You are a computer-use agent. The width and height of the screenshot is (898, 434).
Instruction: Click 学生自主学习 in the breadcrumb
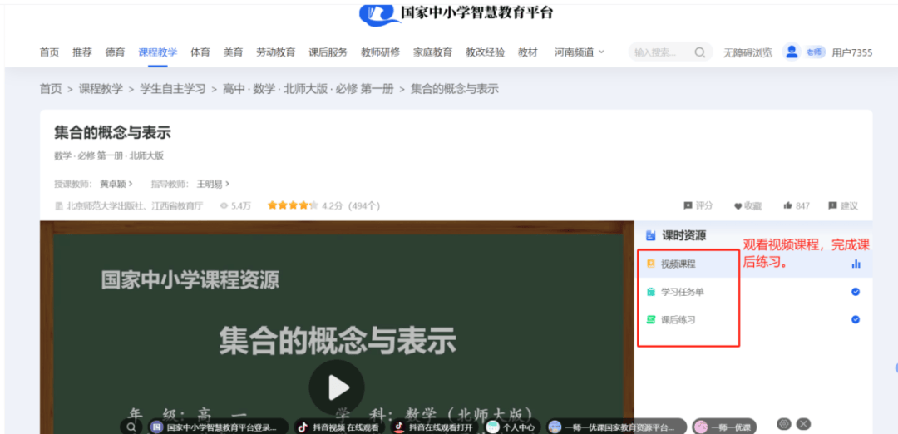[x=173, y=89]
